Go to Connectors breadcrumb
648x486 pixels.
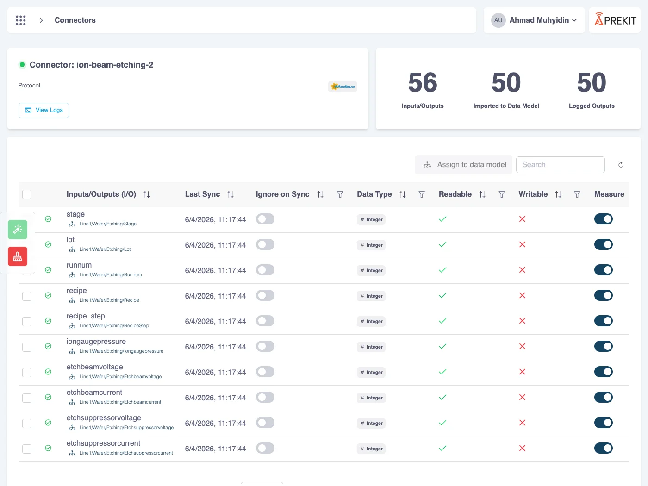[x=75, y=20]
